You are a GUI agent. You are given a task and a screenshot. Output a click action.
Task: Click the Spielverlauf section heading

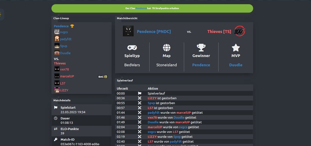pyautogui.click(x=125, y=81)
